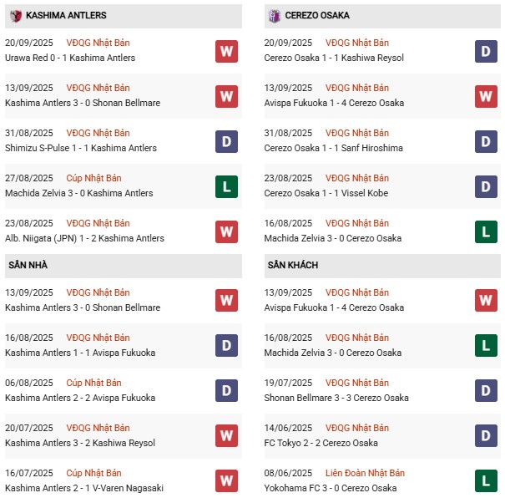This screenshot has width=505, height=503.
Task: Open Cúp Nhật Bản link dated 27/08/2025
Action: point(93,178)
